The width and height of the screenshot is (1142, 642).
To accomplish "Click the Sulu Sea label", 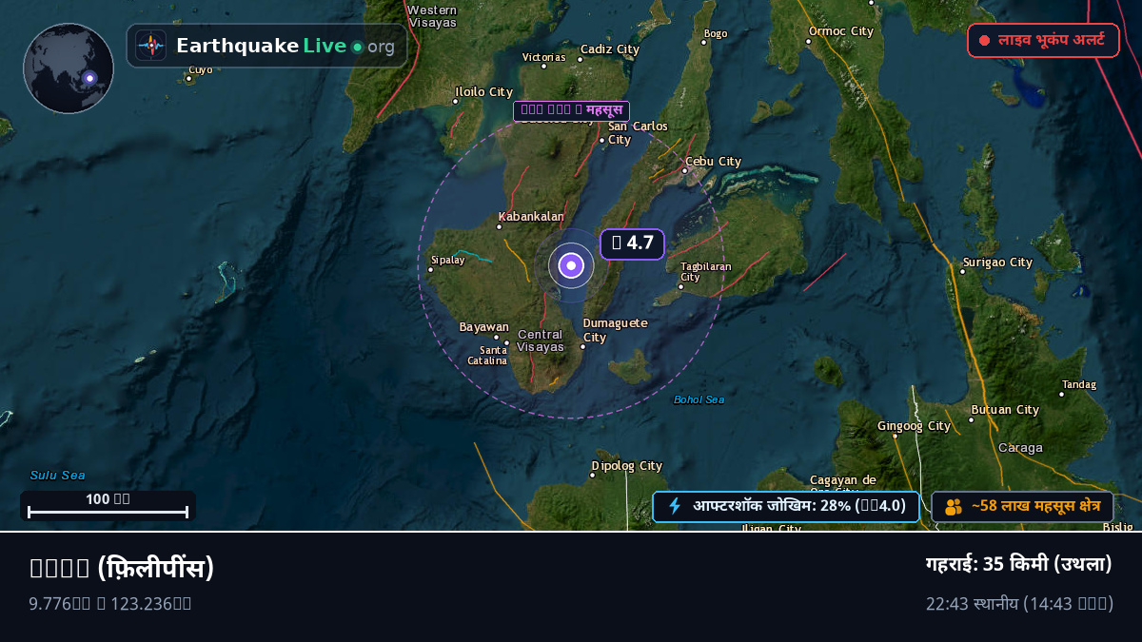I will click(x=57, y=476).
